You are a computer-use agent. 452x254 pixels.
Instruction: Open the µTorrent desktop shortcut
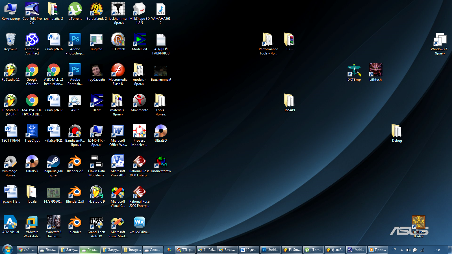[x=75, y=12]
